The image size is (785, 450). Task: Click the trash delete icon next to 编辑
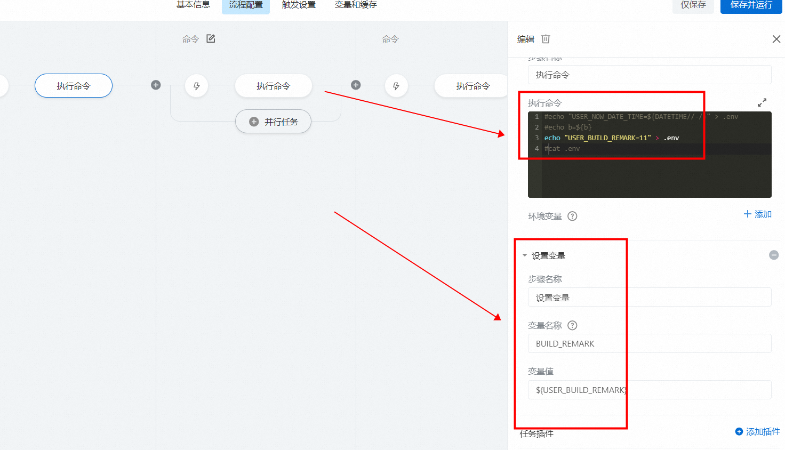(546, 39)
